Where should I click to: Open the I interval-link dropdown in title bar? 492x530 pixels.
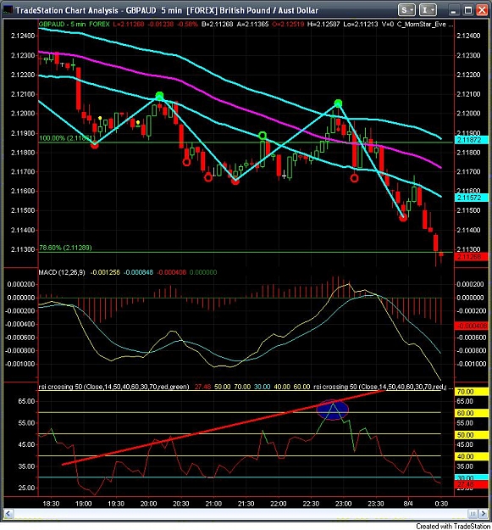point(428,10)
